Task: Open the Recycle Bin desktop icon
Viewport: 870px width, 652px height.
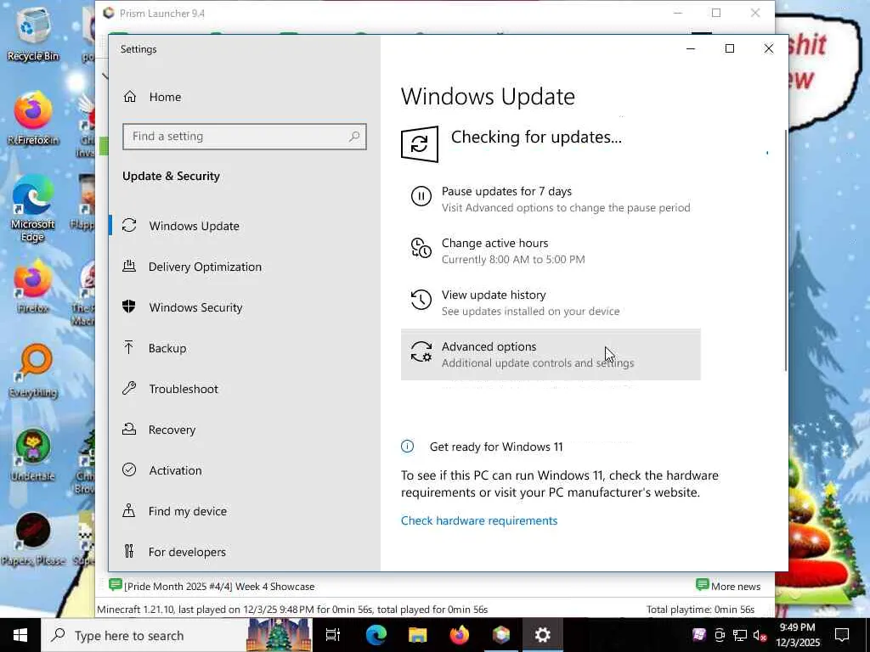Action: [x=33, y=33]
